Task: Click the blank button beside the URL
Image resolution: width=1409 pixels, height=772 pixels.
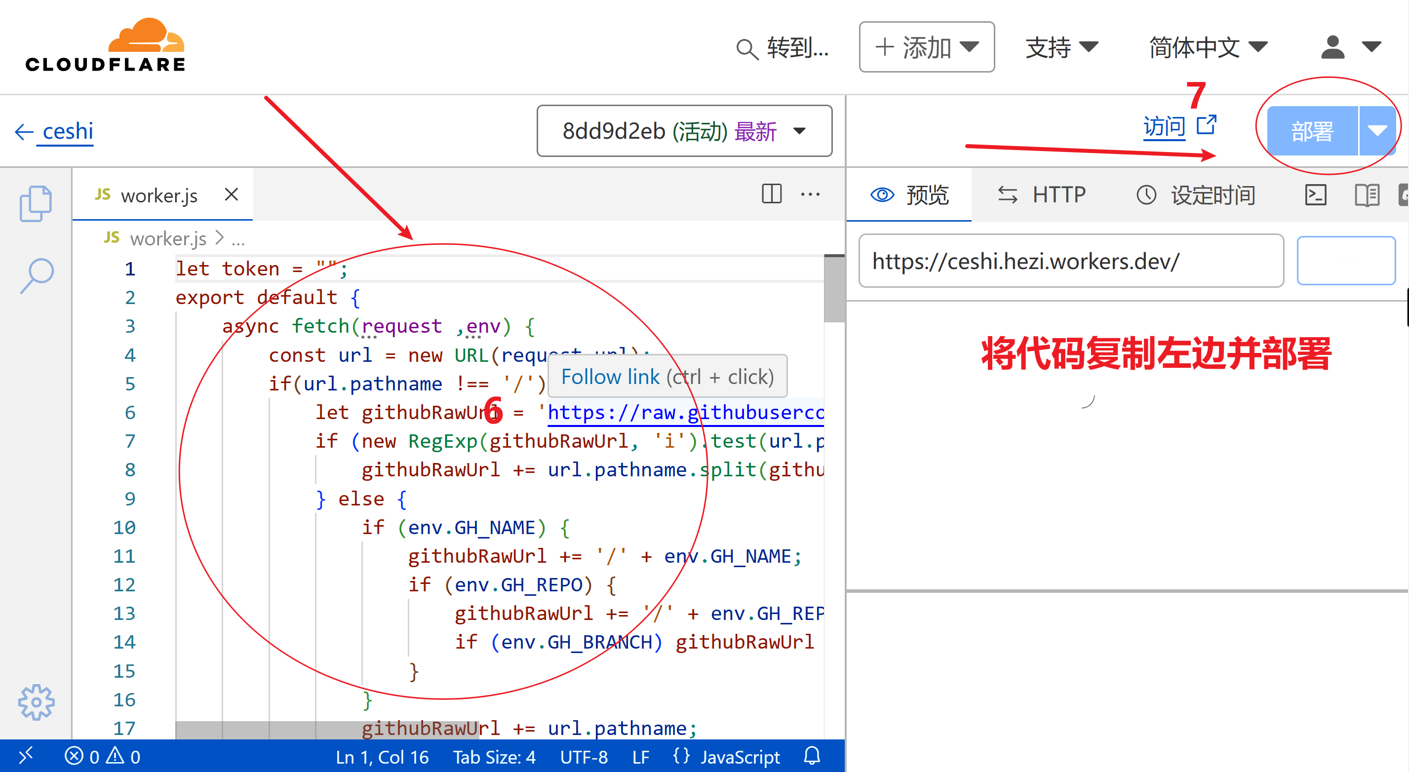Action: (1346, 261)
